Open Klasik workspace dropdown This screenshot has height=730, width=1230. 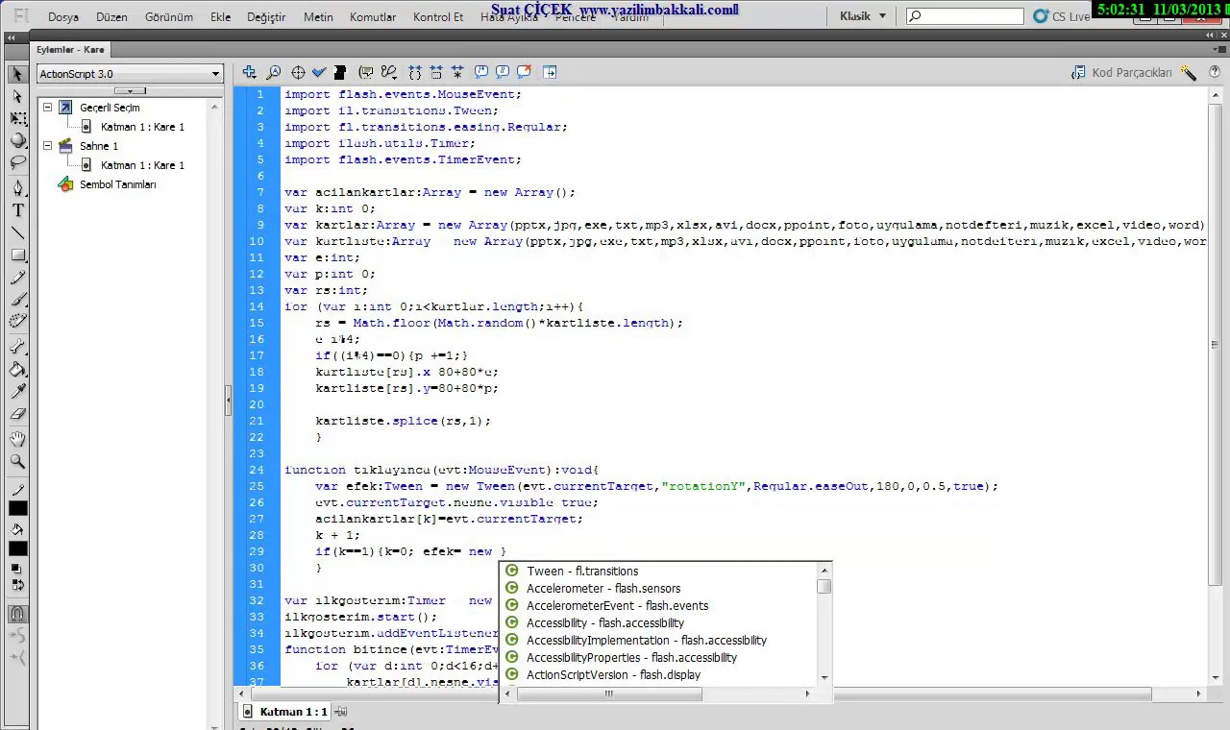click(863, 16)
